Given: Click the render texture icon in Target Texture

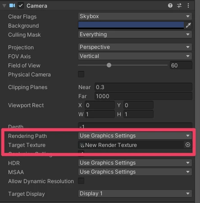Looking at the screenshot, I should point(82,145).
